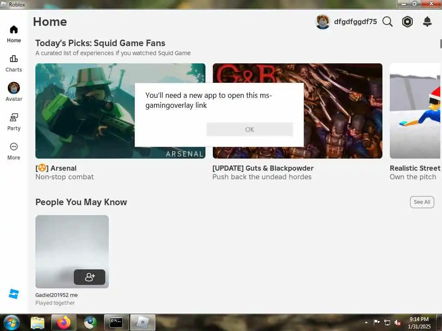Viewport: 442px width, 331px height.
Task: Click the vertical scrollbar thumb
Action: 441,44
